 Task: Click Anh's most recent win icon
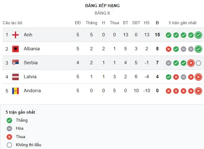198,35
